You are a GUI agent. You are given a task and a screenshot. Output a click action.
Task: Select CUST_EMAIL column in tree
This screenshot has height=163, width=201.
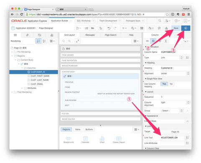click(37, 84)
